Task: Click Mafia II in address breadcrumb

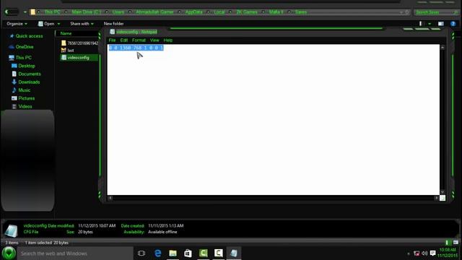Action: pos(276,12)
